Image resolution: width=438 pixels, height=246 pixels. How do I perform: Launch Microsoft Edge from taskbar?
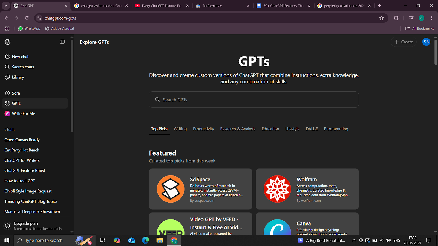145,240
